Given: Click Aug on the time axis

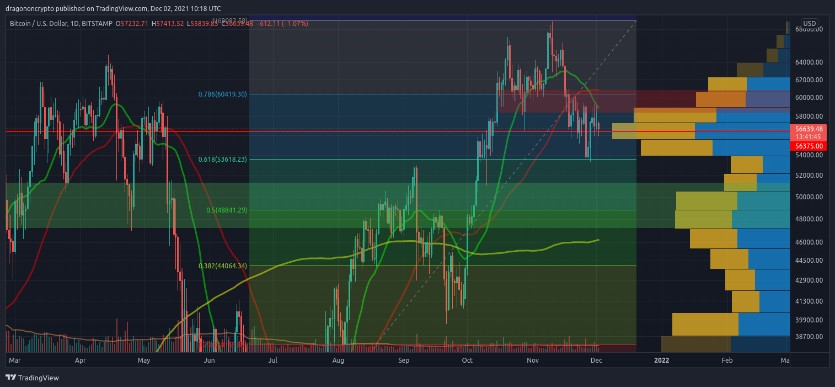Looking at the screenshot, I should [338, 361].
